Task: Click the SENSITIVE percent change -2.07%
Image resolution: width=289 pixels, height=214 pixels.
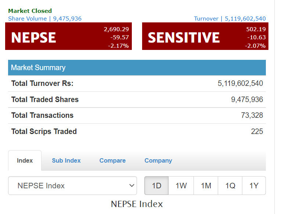Action: click(x=255, y=46)
